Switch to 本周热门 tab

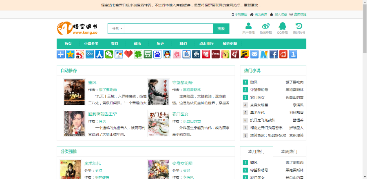click(x=289, y=151)
